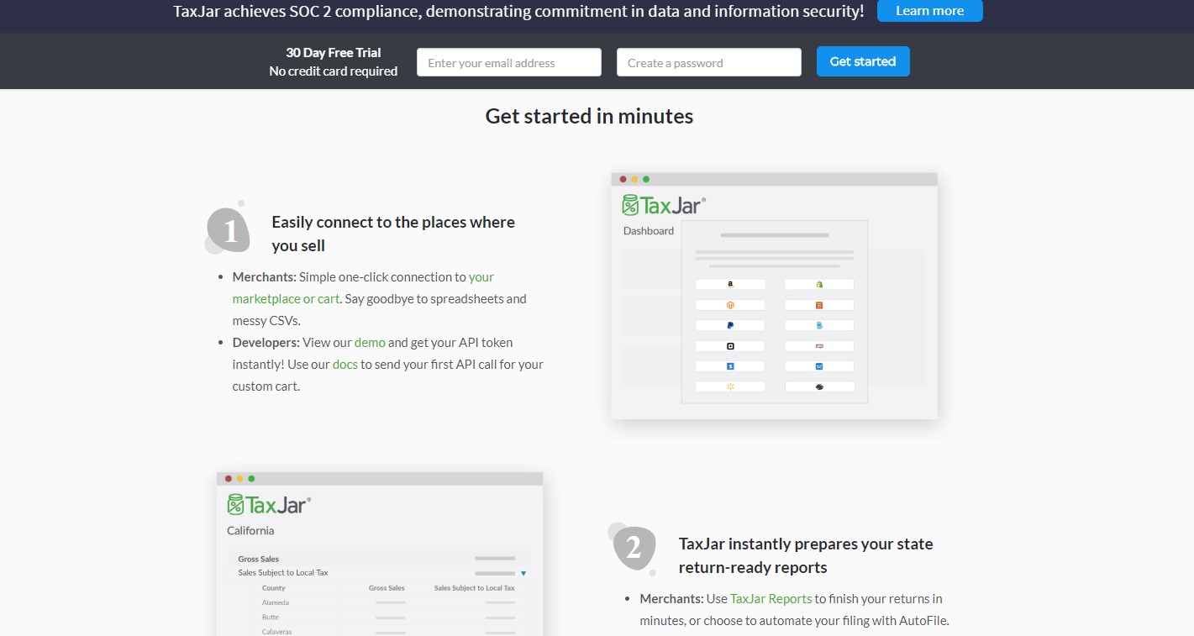The width and height of the screenshot is (1194, 636).
Task: Click the TaxJar logo above California
Action: 269,504
